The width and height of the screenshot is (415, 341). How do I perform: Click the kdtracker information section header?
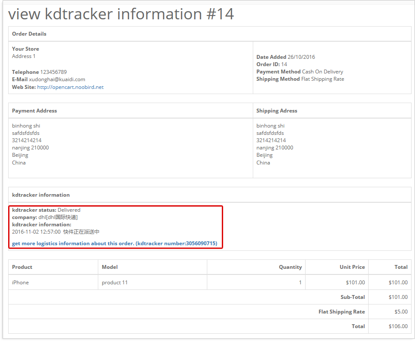pyautogui.click(x=41, y=195)
